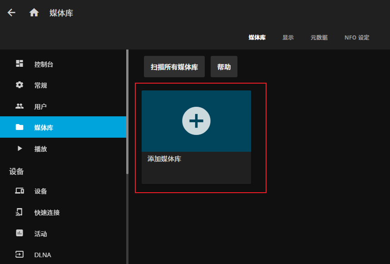
Task: Click the 帮助 button
Action: [224, 67]
